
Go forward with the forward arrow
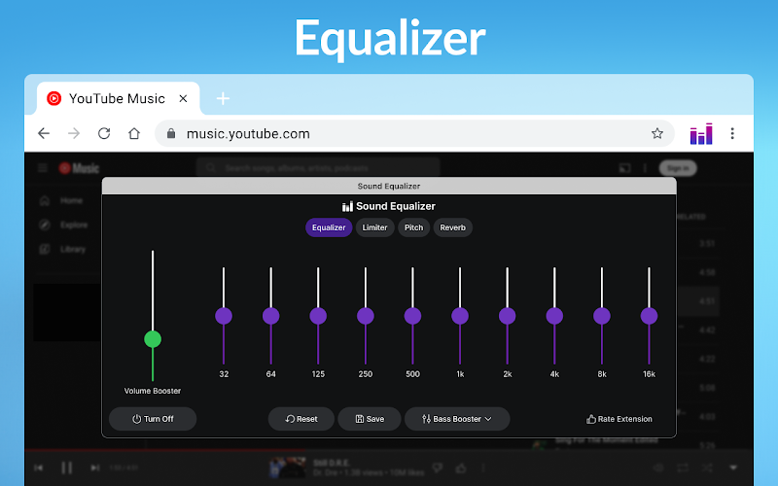click(74, 133)
